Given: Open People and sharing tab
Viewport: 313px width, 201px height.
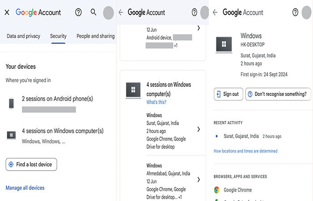Looking at the screenshot, I should [95, 36].
